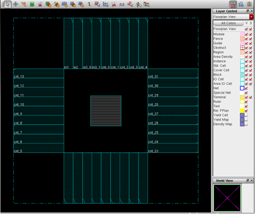Open the view selector red dropdown arrow
Image resolution: width=255 pixels, height=214 pixels.
(x=251, y=17)
